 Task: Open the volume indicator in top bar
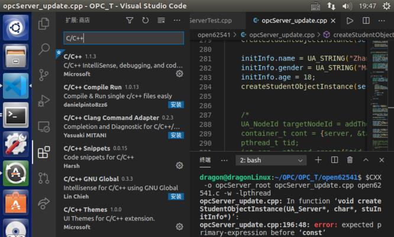[347, 6]
